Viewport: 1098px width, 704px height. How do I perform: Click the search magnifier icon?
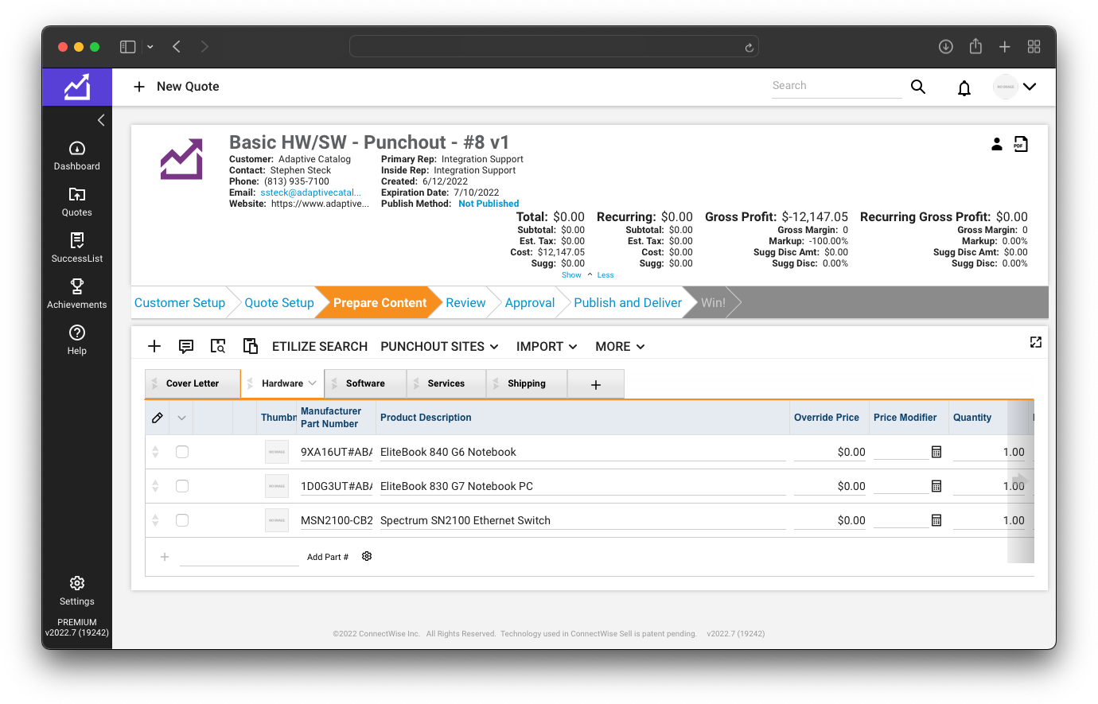click(918, 87)
